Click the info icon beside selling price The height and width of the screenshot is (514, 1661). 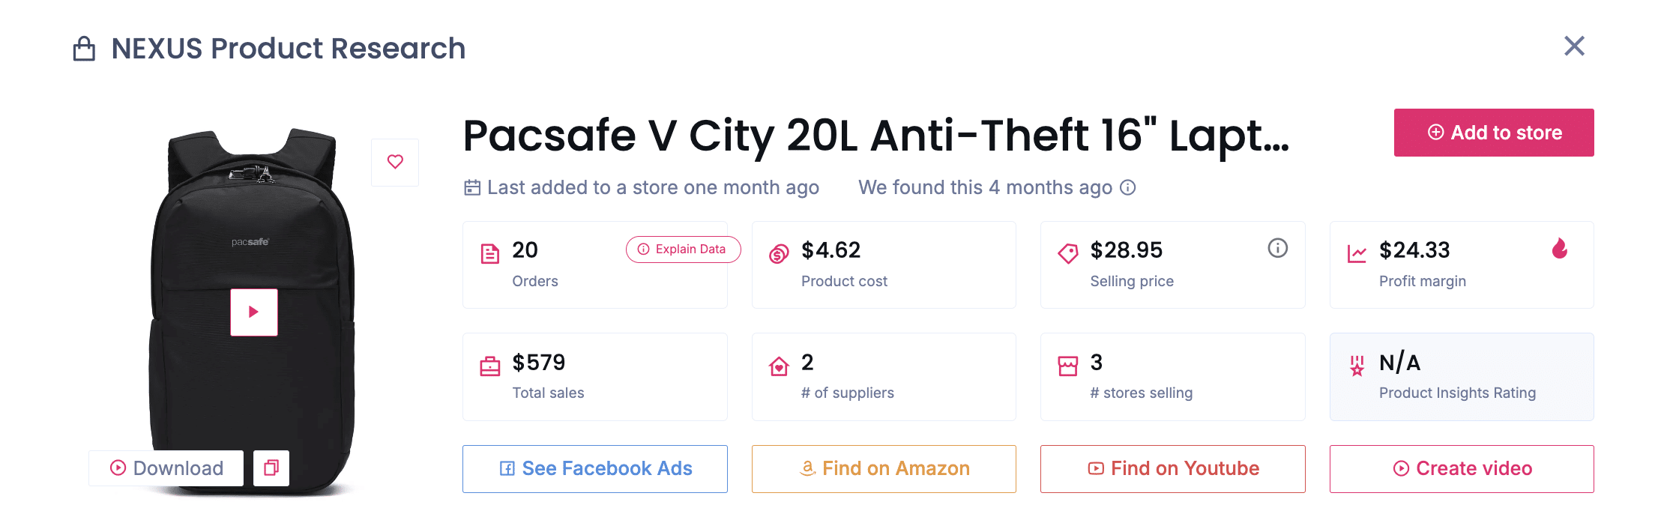pyautogui.click(x=1277, y=248)
